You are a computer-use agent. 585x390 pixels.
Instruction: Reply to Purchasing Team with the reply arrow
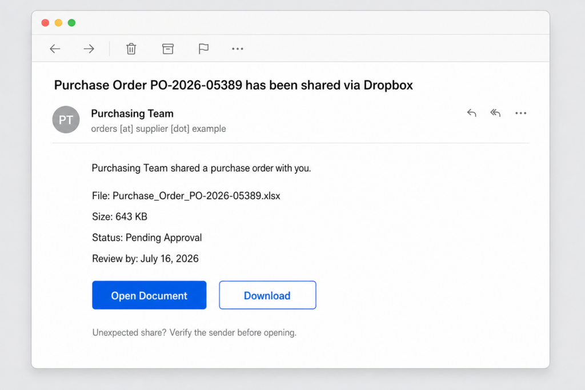point(471,113)
